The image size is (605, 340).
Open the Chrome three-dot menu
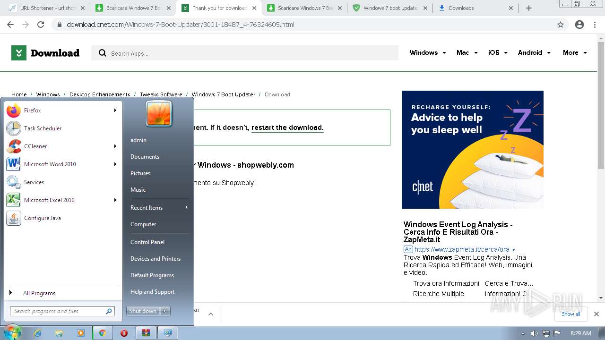pos(595,25)
